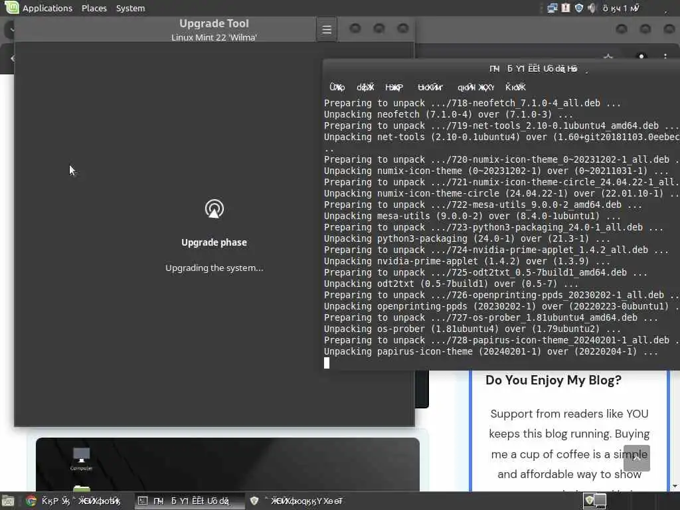Open the Places menu
This screenshot has width=680, height=510.
pyautogui.click(x=94, y=8)
